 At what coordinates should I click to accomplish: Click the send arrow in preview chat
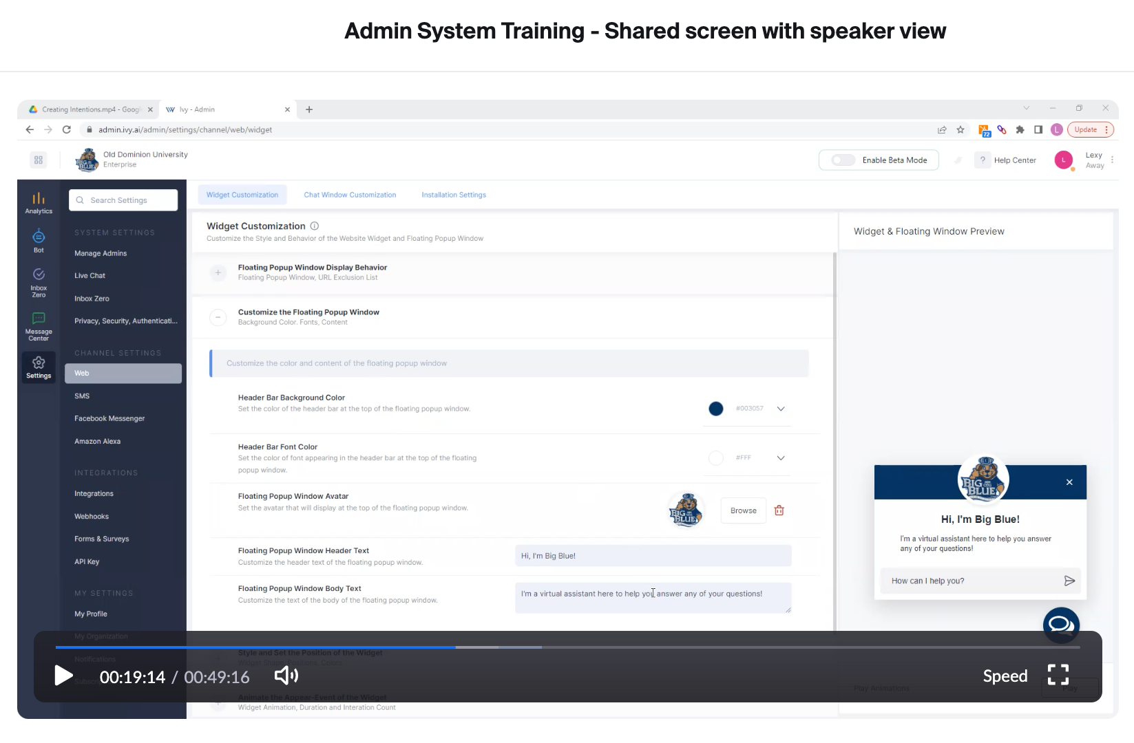(1069, 581)
